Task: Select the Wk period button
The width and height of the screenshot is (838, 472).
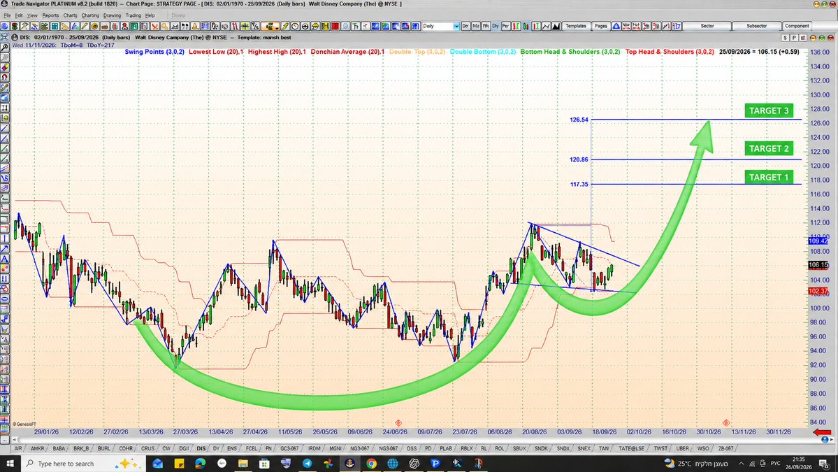Action: click(x=485, y=26)
